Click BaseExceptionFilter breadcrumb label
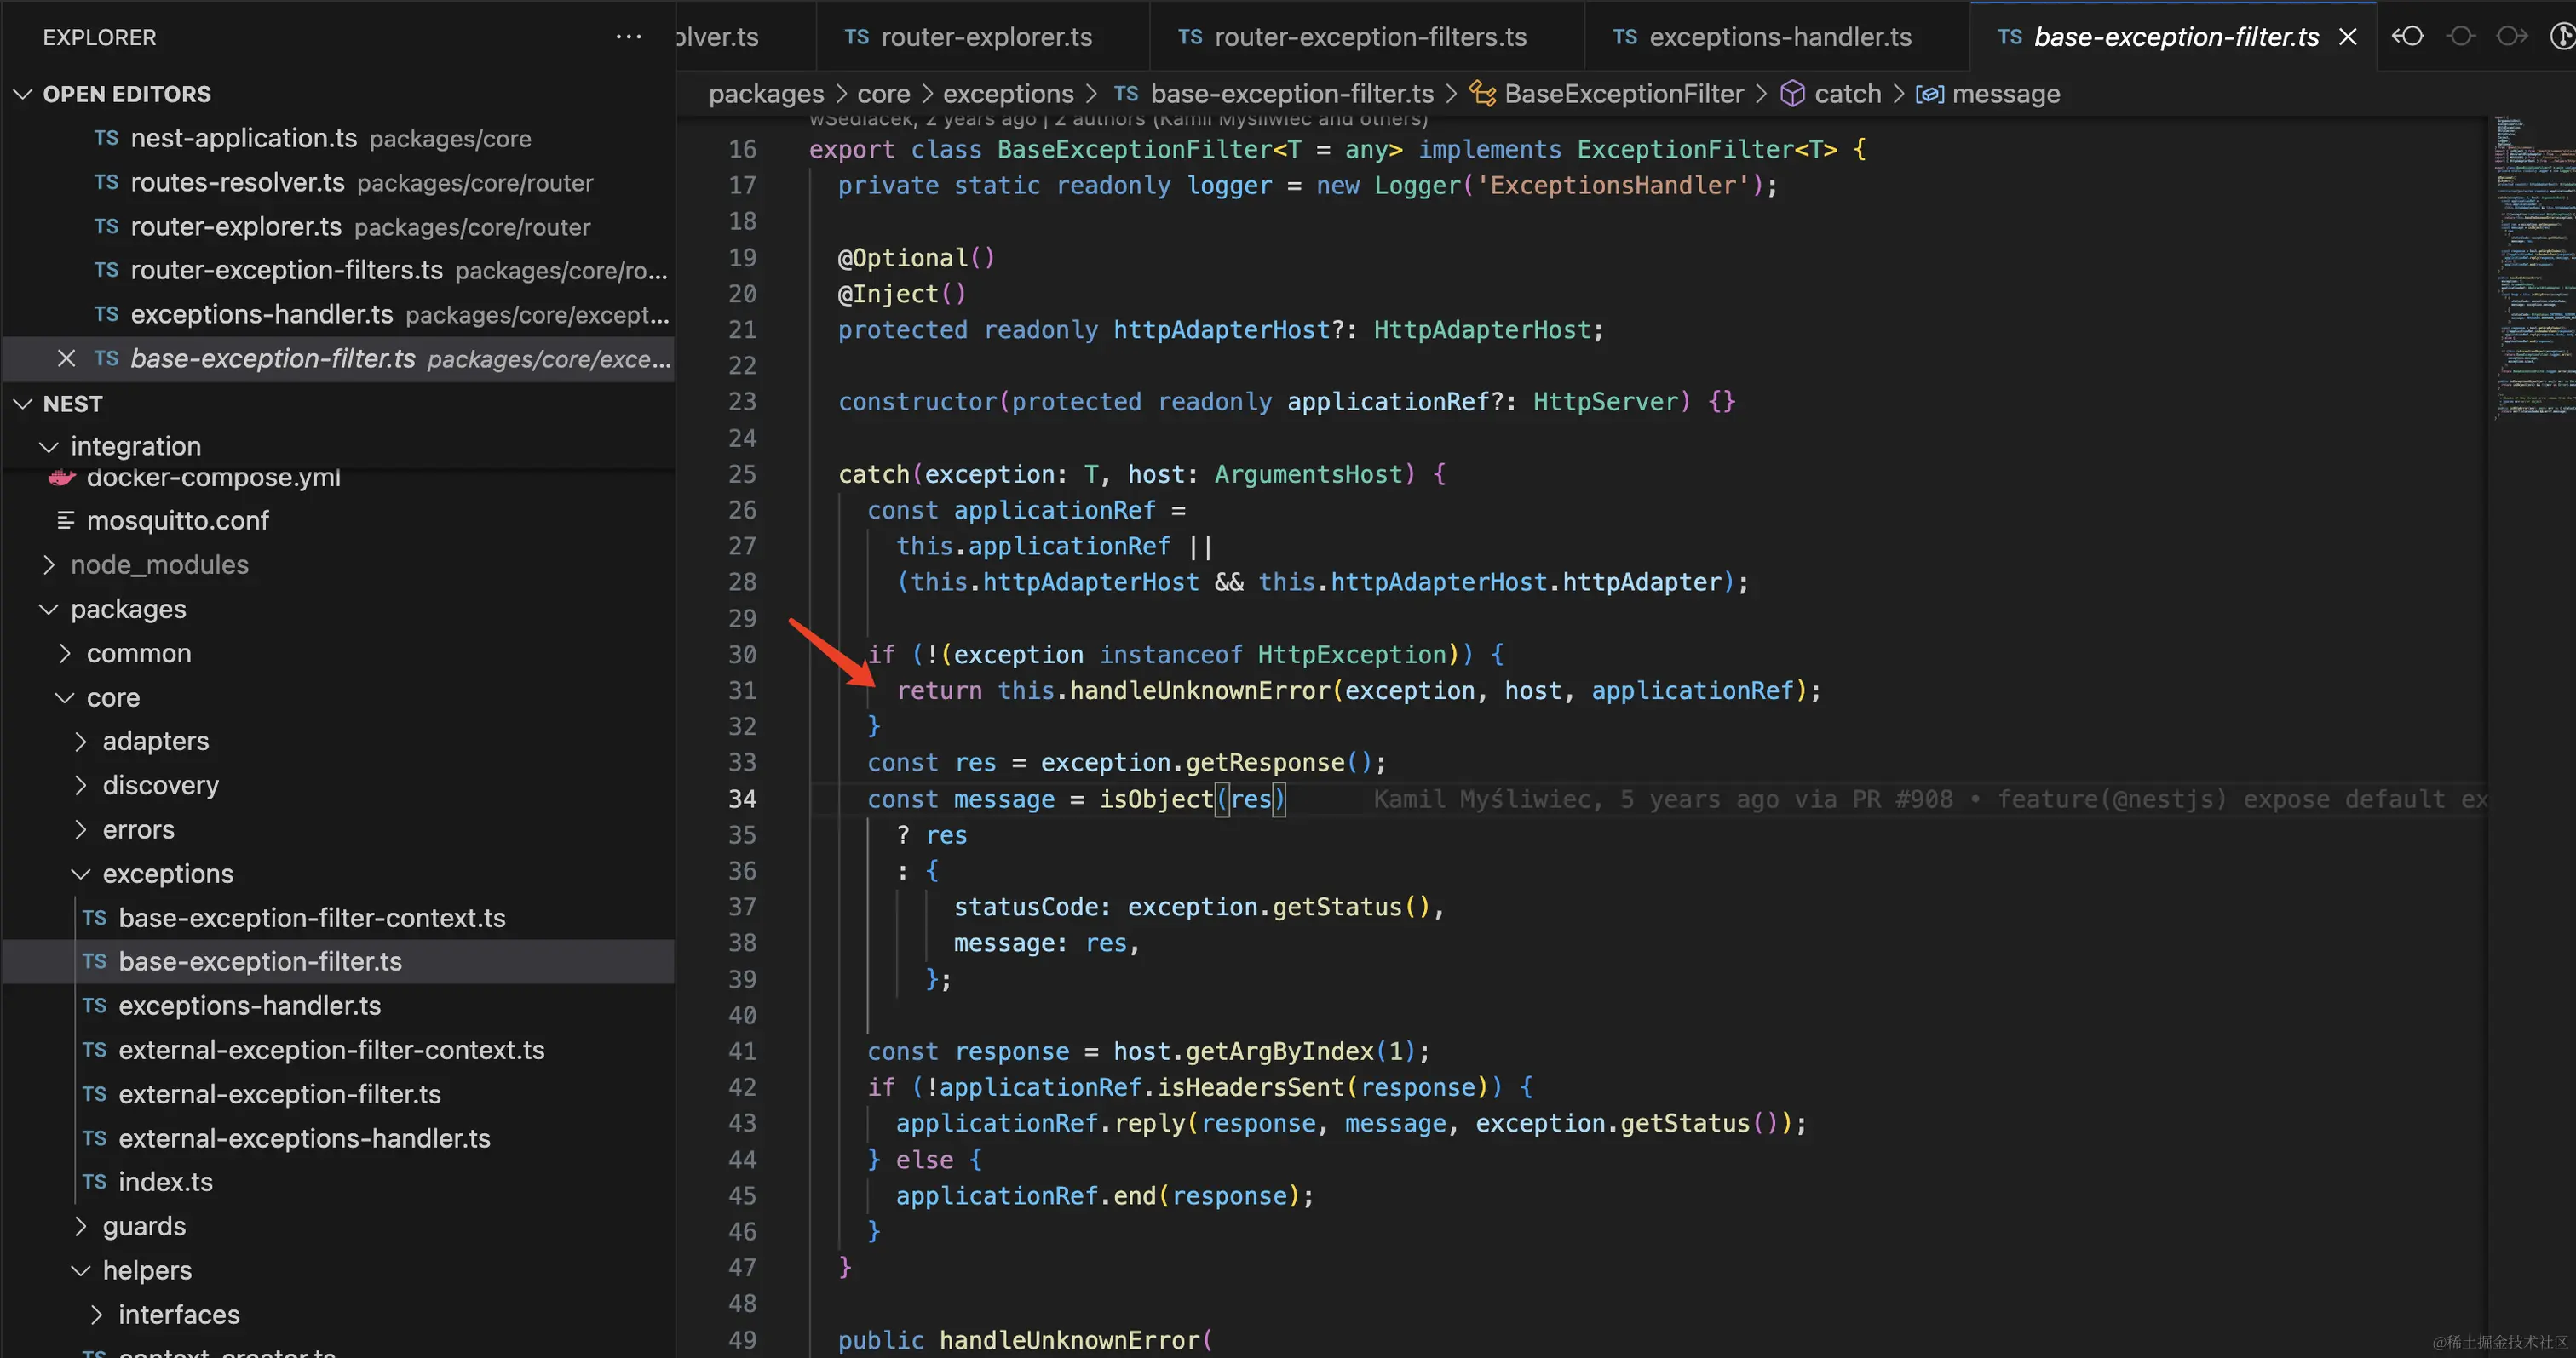Screen dimensions: 2576x1358 [1624, 93]
